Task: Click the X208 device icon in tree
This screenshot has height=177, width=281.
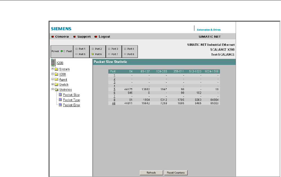Action: 53,63
